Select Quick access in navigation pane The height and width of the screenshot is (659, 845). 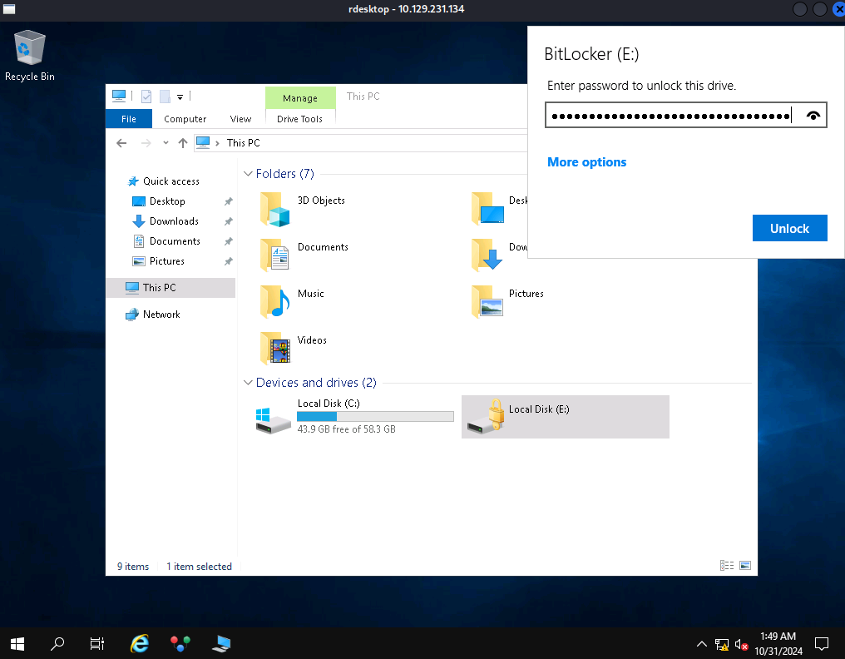(170, 181)
